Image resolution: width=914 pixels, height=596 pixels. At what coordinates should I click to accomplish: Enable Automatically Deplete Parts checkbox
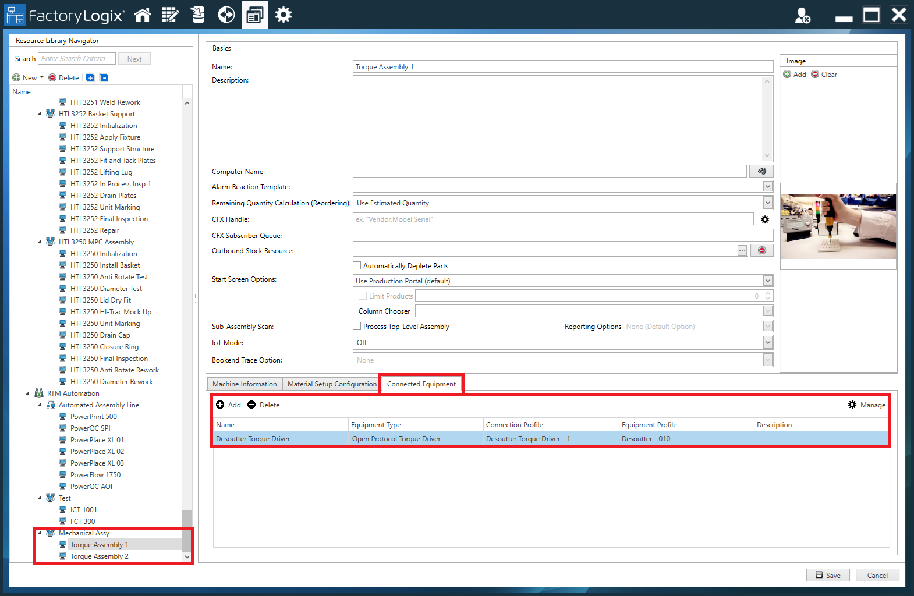[x=357, y=266]
